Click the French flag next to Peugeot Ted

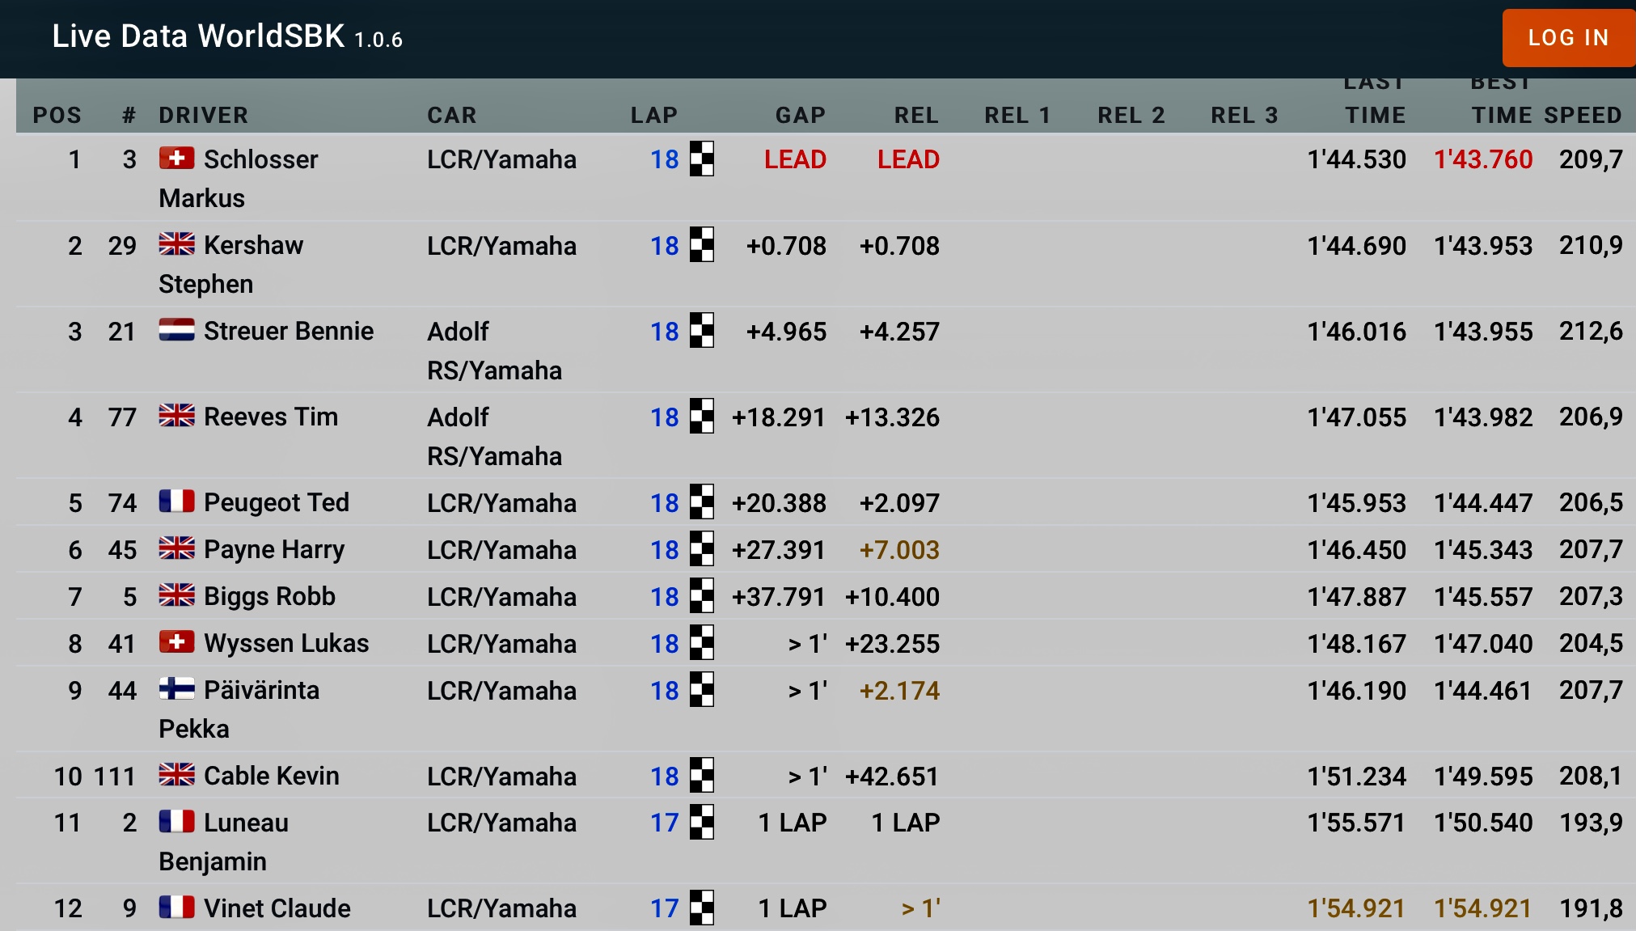(x=176, y=501)
